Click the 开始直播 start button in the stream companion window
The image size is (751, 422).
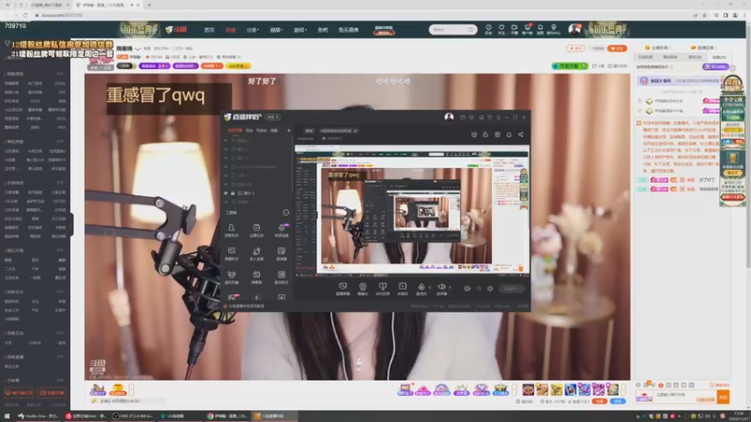tap(511, 289)
